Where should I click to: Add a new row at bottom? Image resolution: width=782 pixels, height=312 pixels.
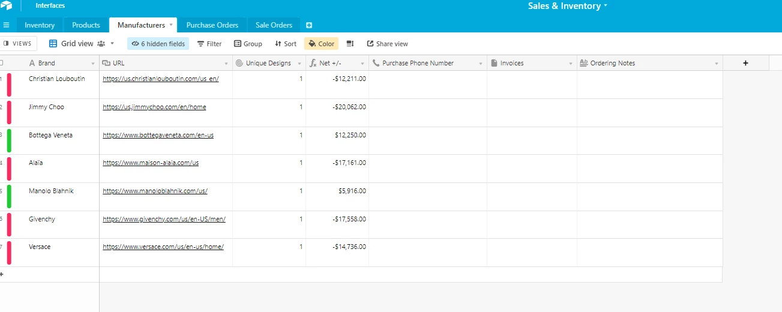click(2, 274)
